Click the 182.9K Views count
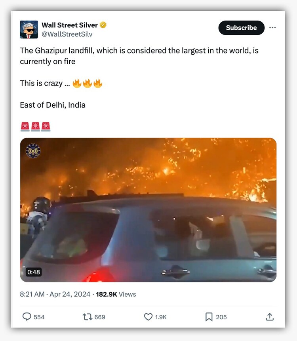The width and height of the screenshot is (297, 341). click(116, 294)
